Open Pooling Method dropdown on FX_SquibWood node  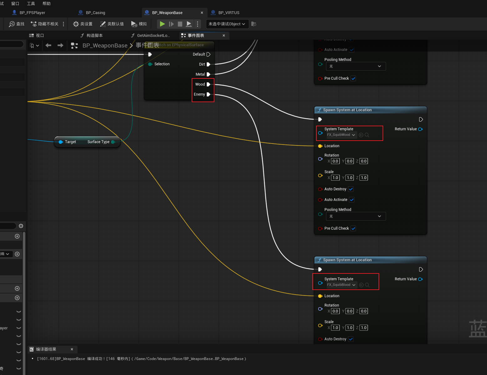356,216
